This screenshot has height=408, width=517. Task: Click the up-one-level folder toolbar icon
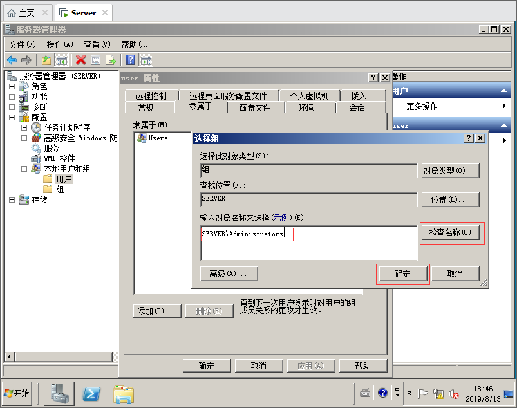click(x=46, y=60)
